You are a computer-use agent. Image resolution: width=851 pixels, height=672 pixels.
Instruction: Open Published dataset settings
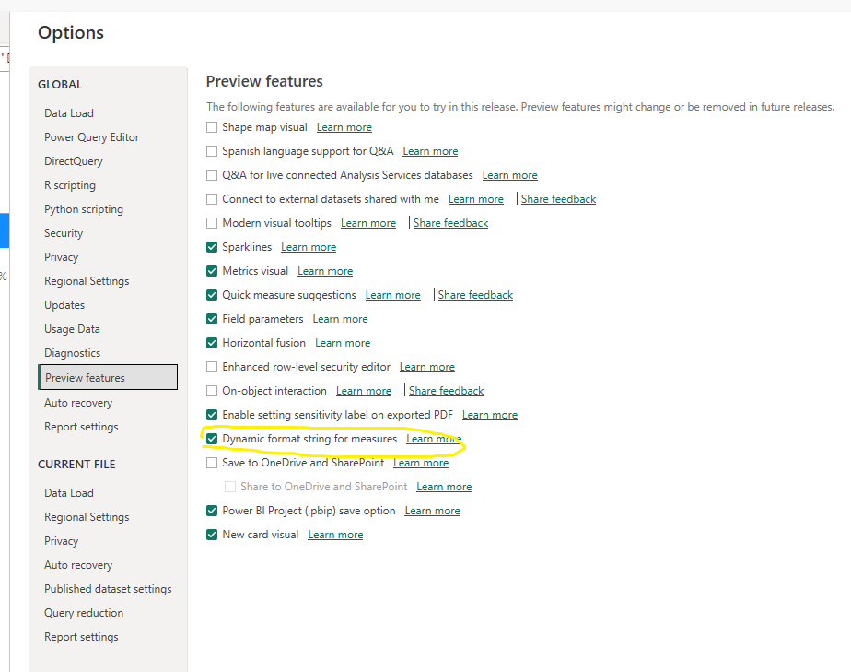[x=108, y=589]
